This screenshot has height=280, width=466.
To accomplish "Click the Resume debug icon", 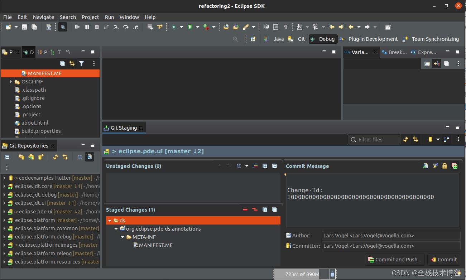I will click(77, 27).
